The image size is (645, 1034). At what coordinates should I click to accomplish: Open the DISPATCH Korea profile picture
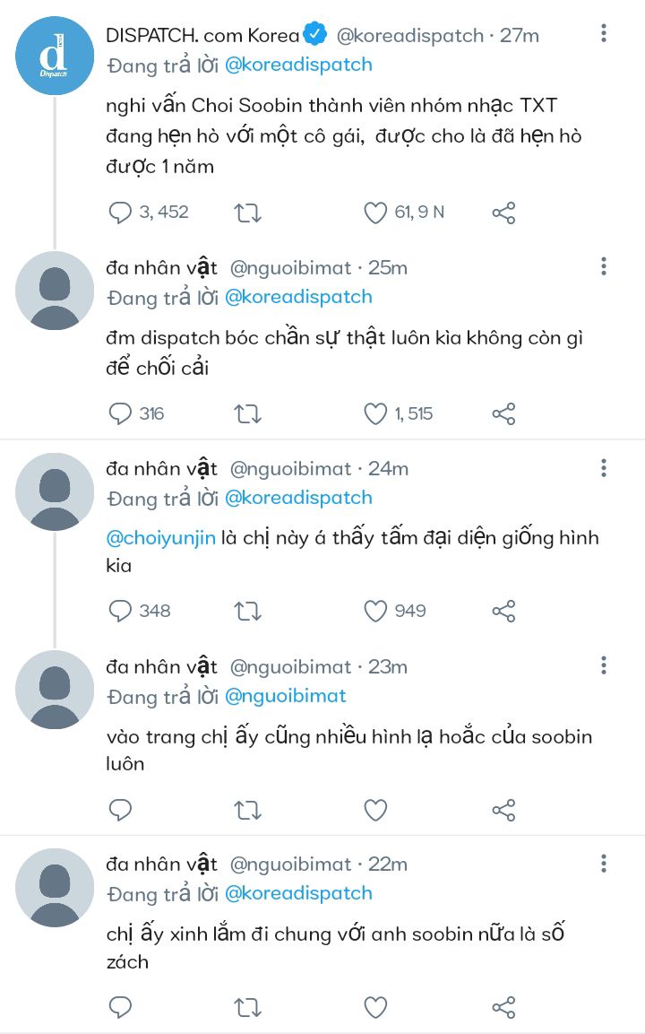click(55, 56)
